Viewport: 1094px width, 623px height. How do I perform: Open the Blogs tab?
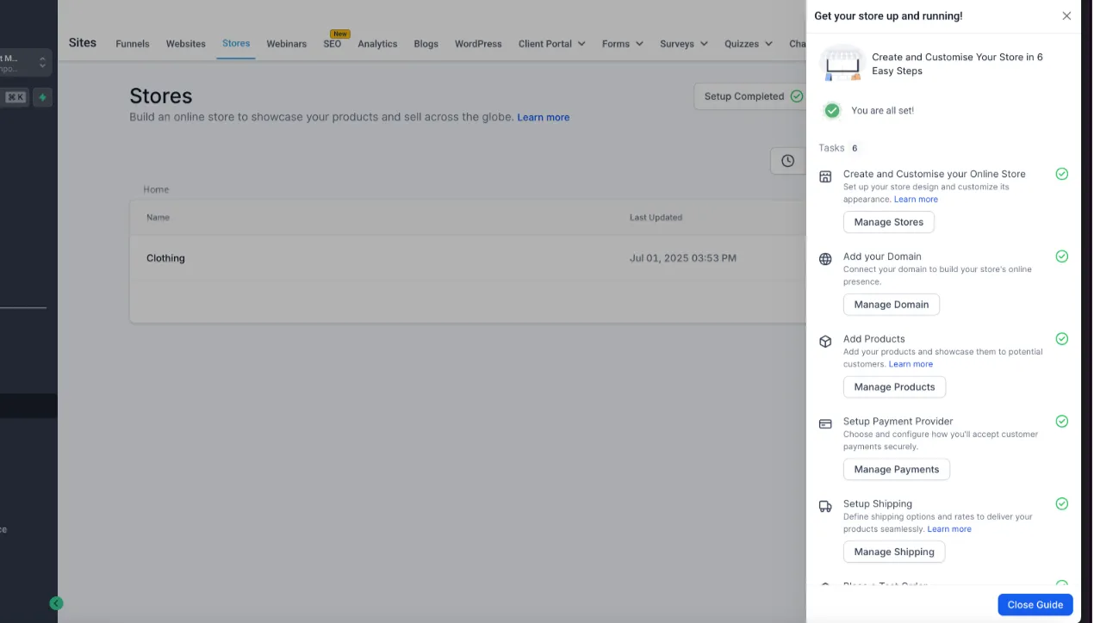pos(426,44)
